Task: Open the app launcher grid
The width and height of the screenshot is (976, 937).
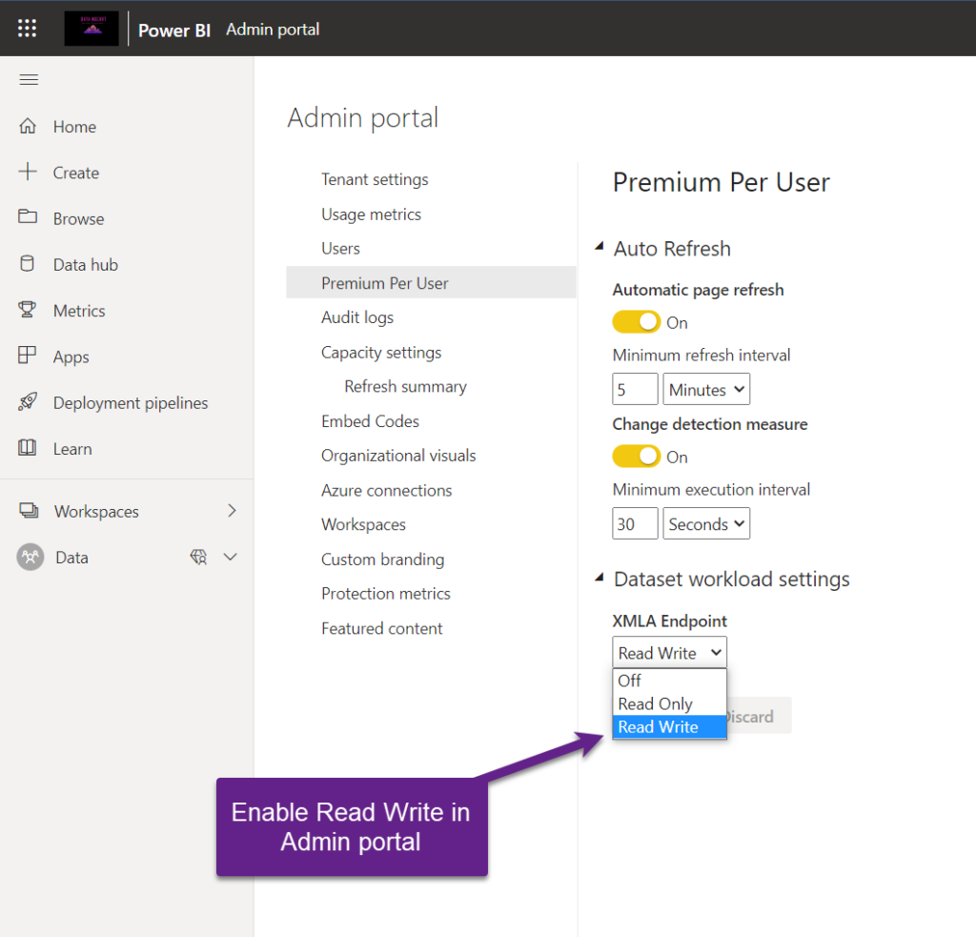Action: (27, 28)
